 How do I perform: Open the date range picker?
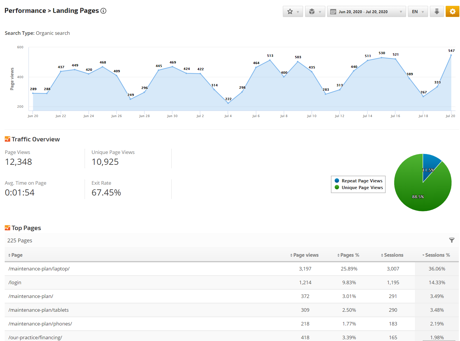[366, 12]
